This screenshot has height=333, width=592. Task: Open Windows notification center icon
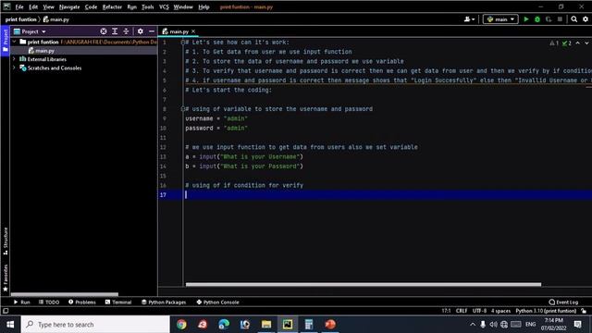(577, 325)
